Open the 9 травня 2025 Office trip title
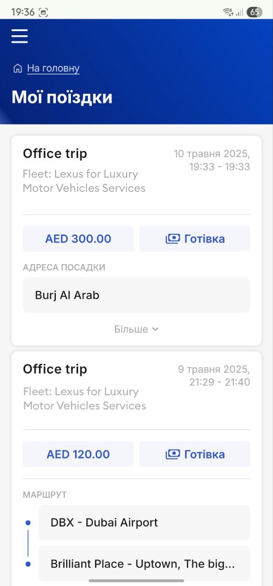This screenshot has width=273, height=586. pyautogui.click(x=55, y=369)
